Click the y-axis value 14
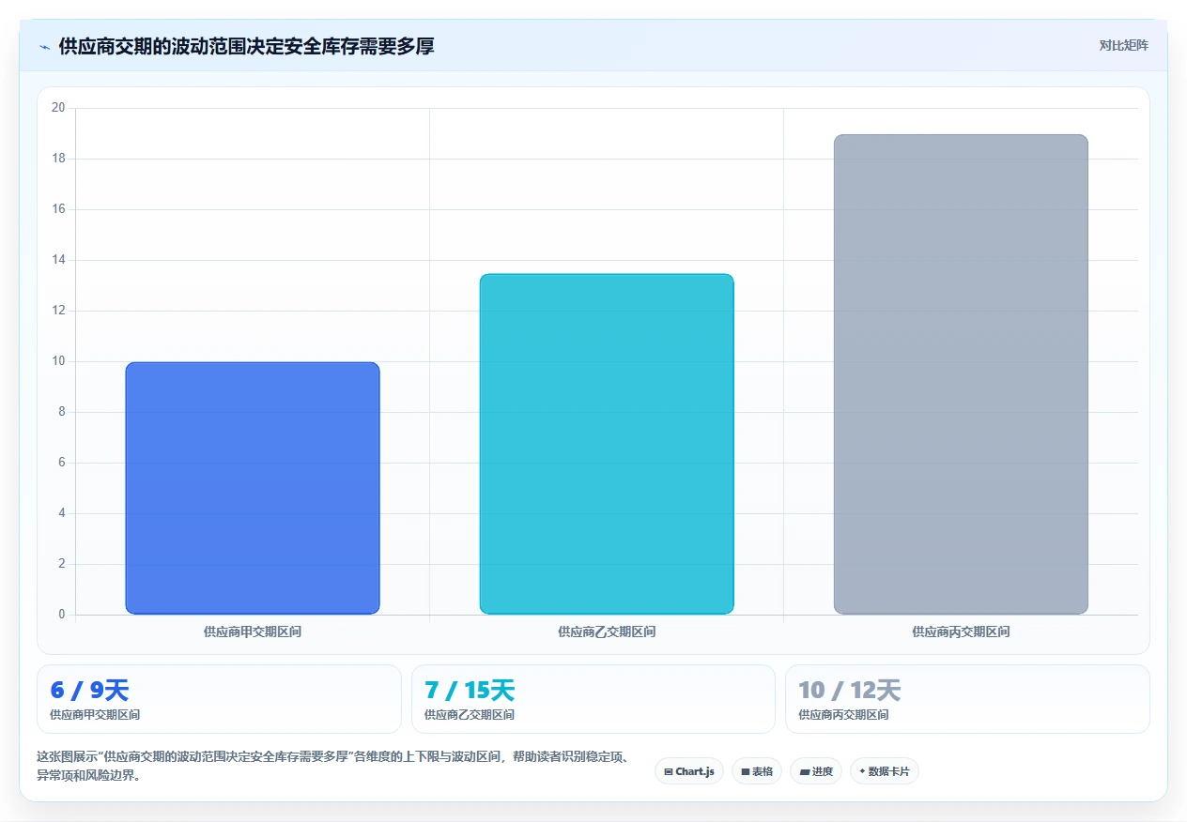 pos(58,260)
